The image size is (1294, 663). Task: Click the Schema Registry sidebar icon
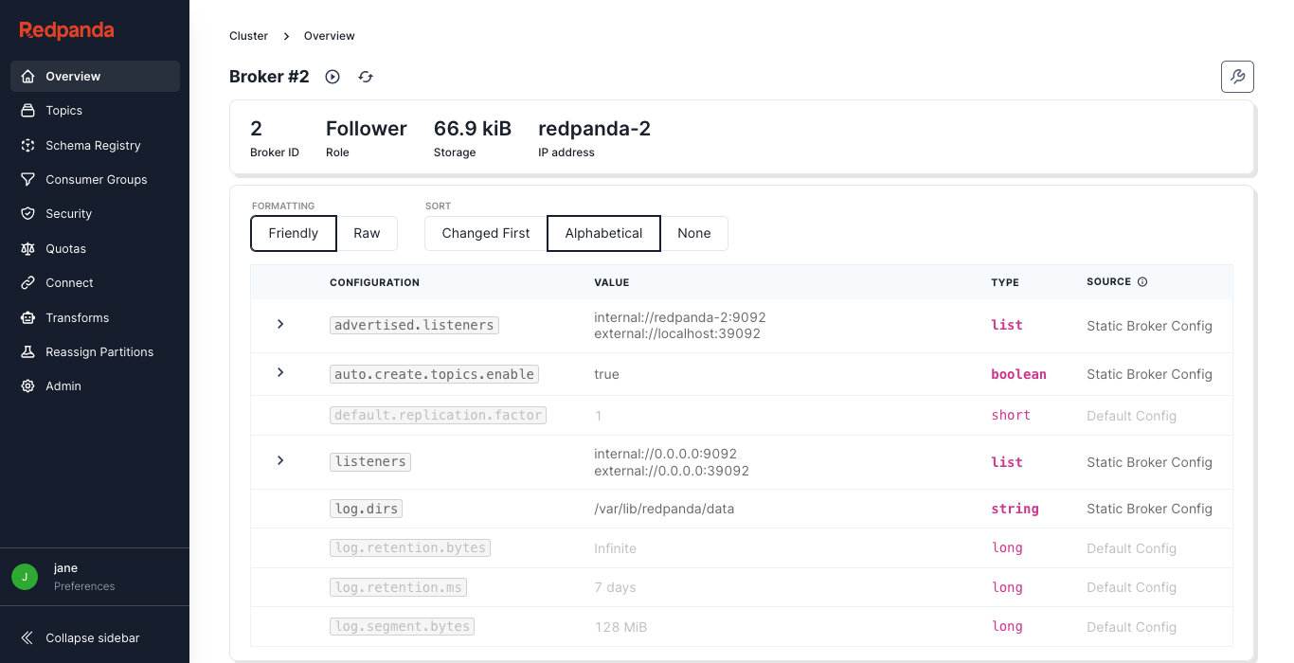point(28,145)
